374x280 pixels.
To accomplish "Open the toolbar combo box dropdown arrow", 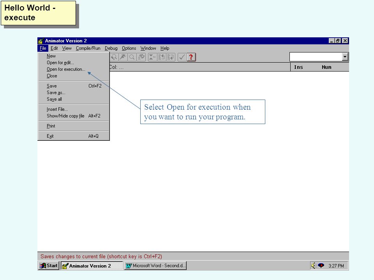I will [x=345, y=57].
